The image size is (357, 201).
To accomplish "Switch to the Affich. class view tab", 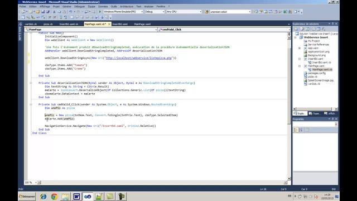I will tap(330, 113).
